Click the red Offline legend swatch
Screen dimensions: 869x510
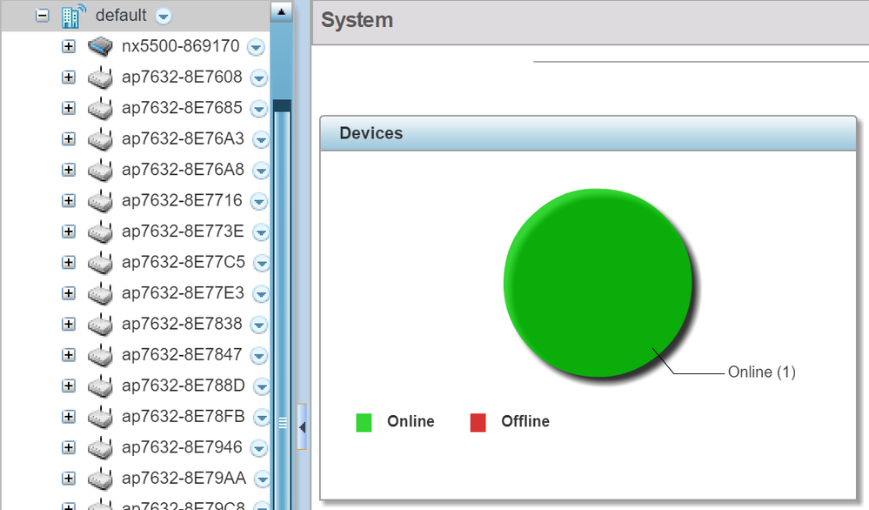478,422
